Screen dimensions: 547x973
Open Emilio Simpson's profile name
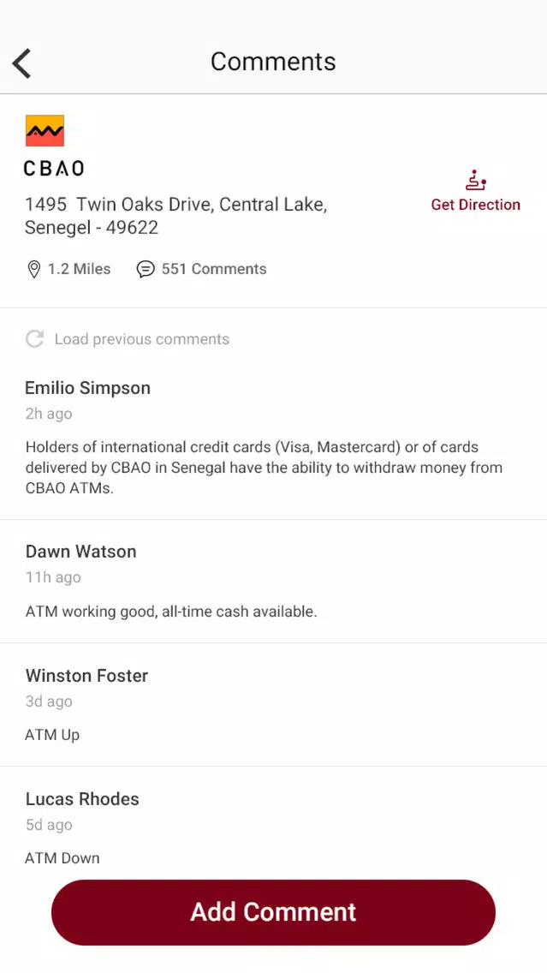point(87,389)
